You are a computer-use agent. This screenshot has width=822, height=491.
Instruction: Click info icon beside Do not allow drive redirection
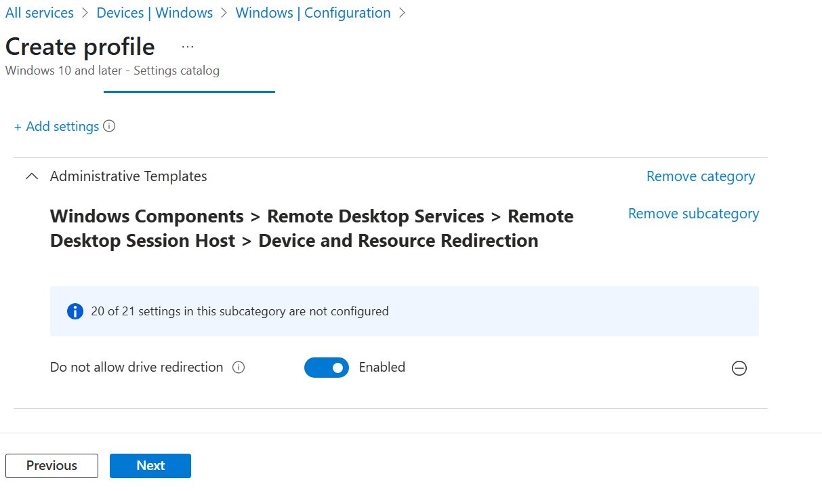click(x=239, y=368)
